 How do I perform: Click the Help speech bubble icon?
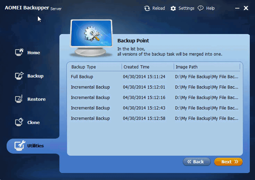point(200,8)
